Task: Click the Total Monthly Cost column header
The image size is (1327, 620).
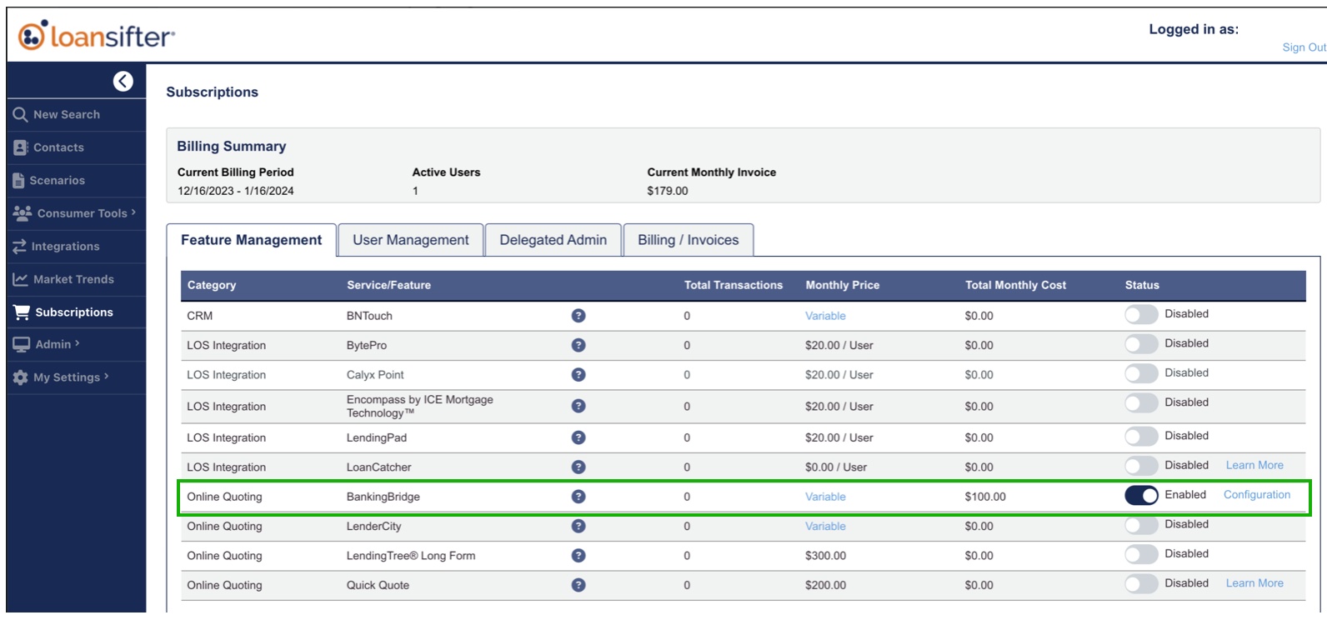Action: [1015, 285]
